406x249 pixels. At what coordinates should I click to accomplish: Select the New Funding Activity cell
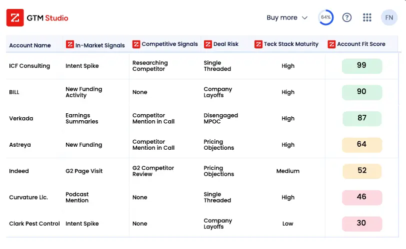(x=84, y=92)
